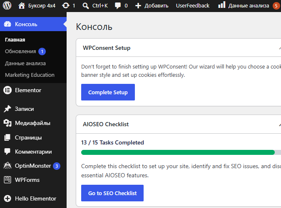The image size is (281, 208).
Task: Click the Записи pushpin icon
Action: tap(7, 109)
